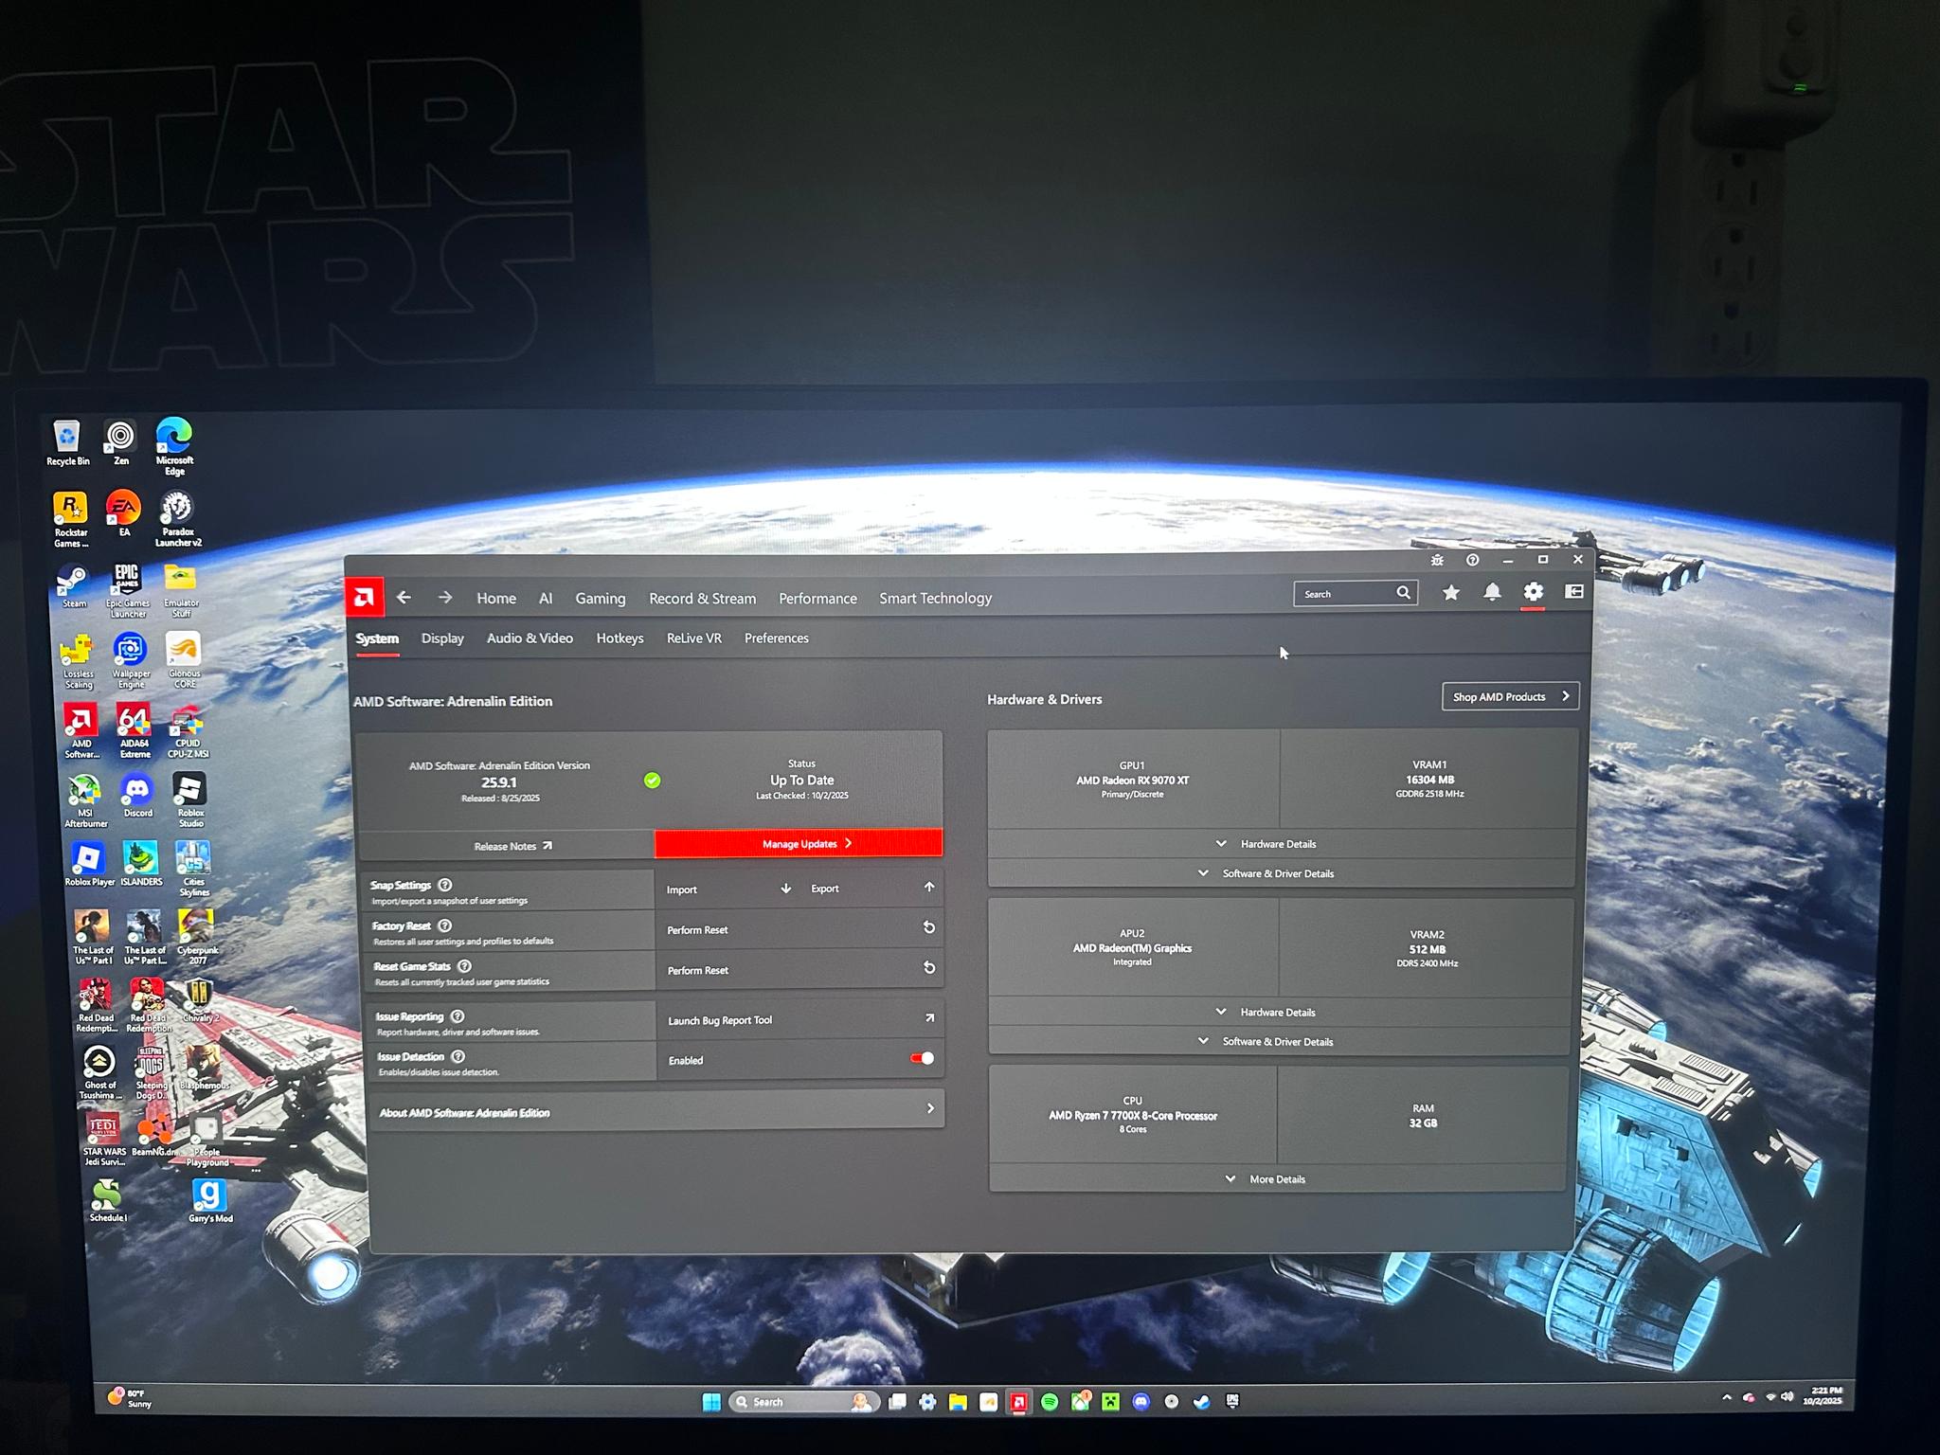Click Perform Reset for Reset Game Stats

coord(799,969)
